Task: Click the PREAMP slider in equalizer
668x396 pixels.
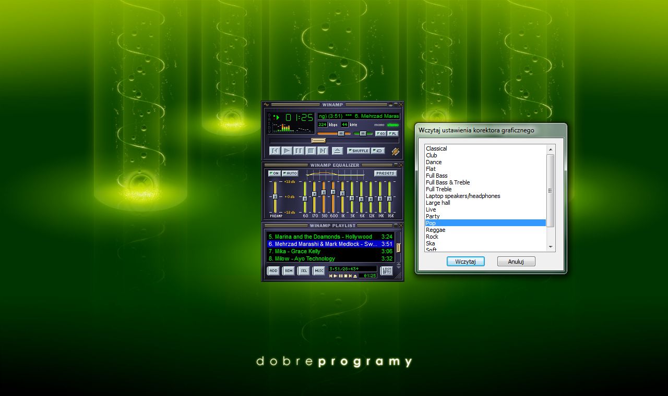Action: click(x=275, y=197)
